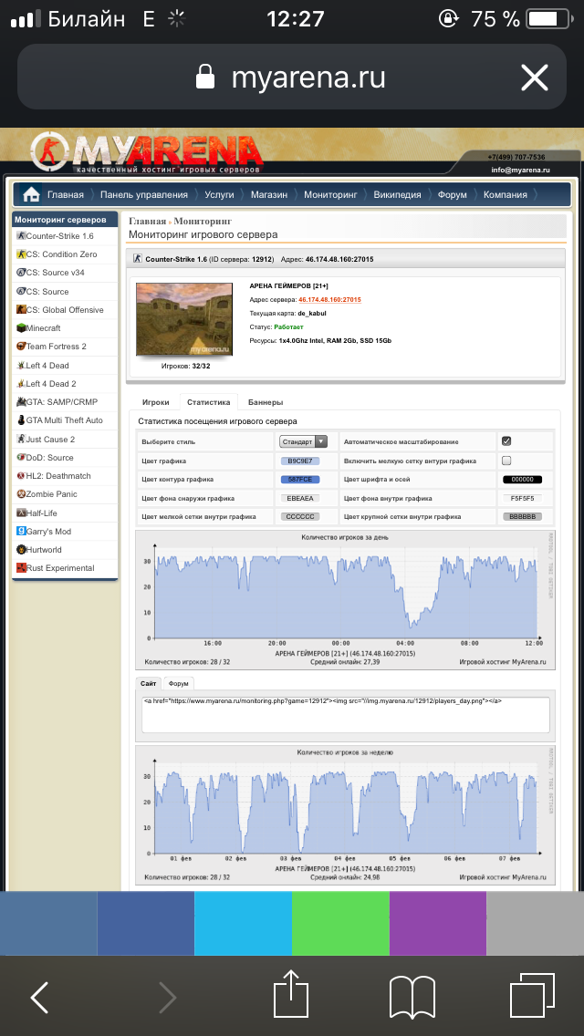Edit inner background color F5F5F5 field
Screen dimensions: 584x1036
click(522, 498)
